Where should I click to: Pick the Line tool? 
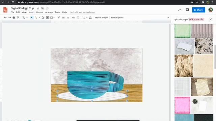pyautogui.click(x=36, y=18)
